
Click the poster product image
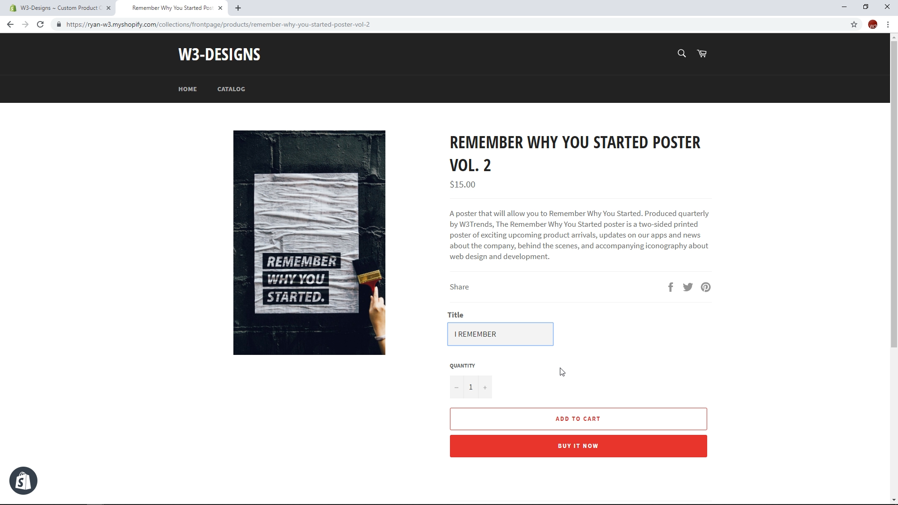309,243
